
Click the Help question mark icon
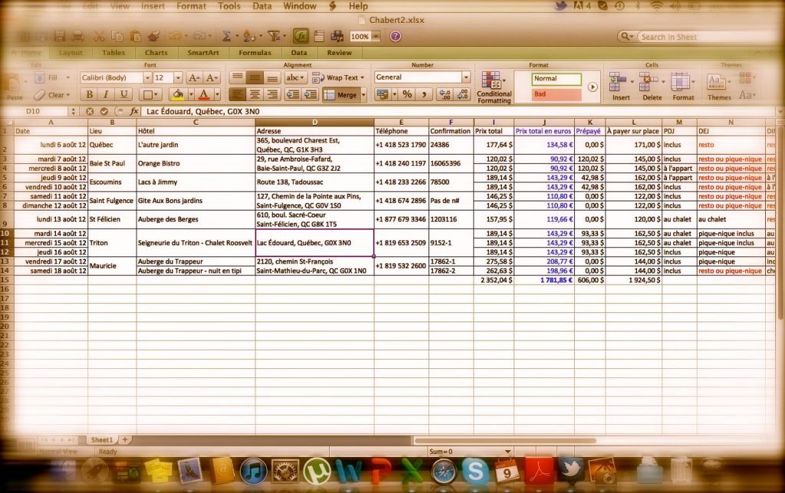(395, 36)
